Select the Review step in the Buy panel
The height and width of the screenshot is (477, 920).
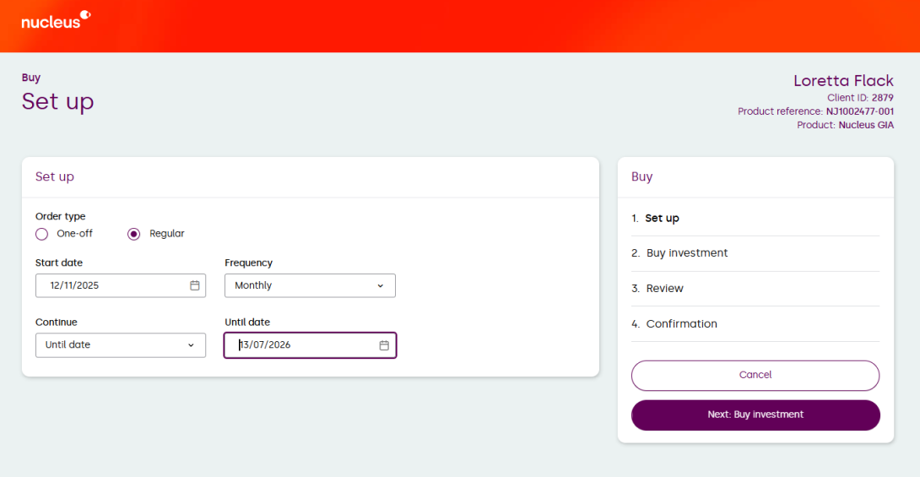664,289
